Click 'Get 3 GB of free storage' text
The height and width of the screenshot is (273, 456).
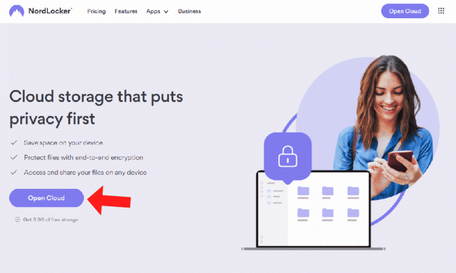[x=51, y=220]
